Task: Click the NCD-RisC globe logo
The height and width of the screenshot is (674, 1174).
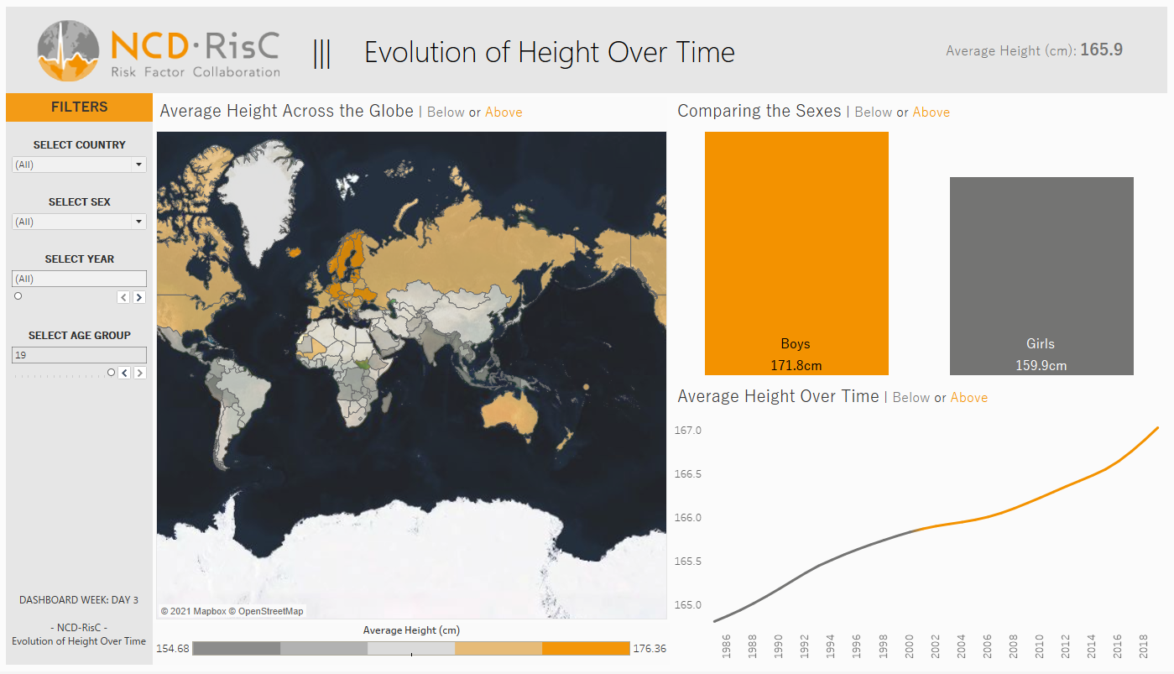Action: [68, 51]
